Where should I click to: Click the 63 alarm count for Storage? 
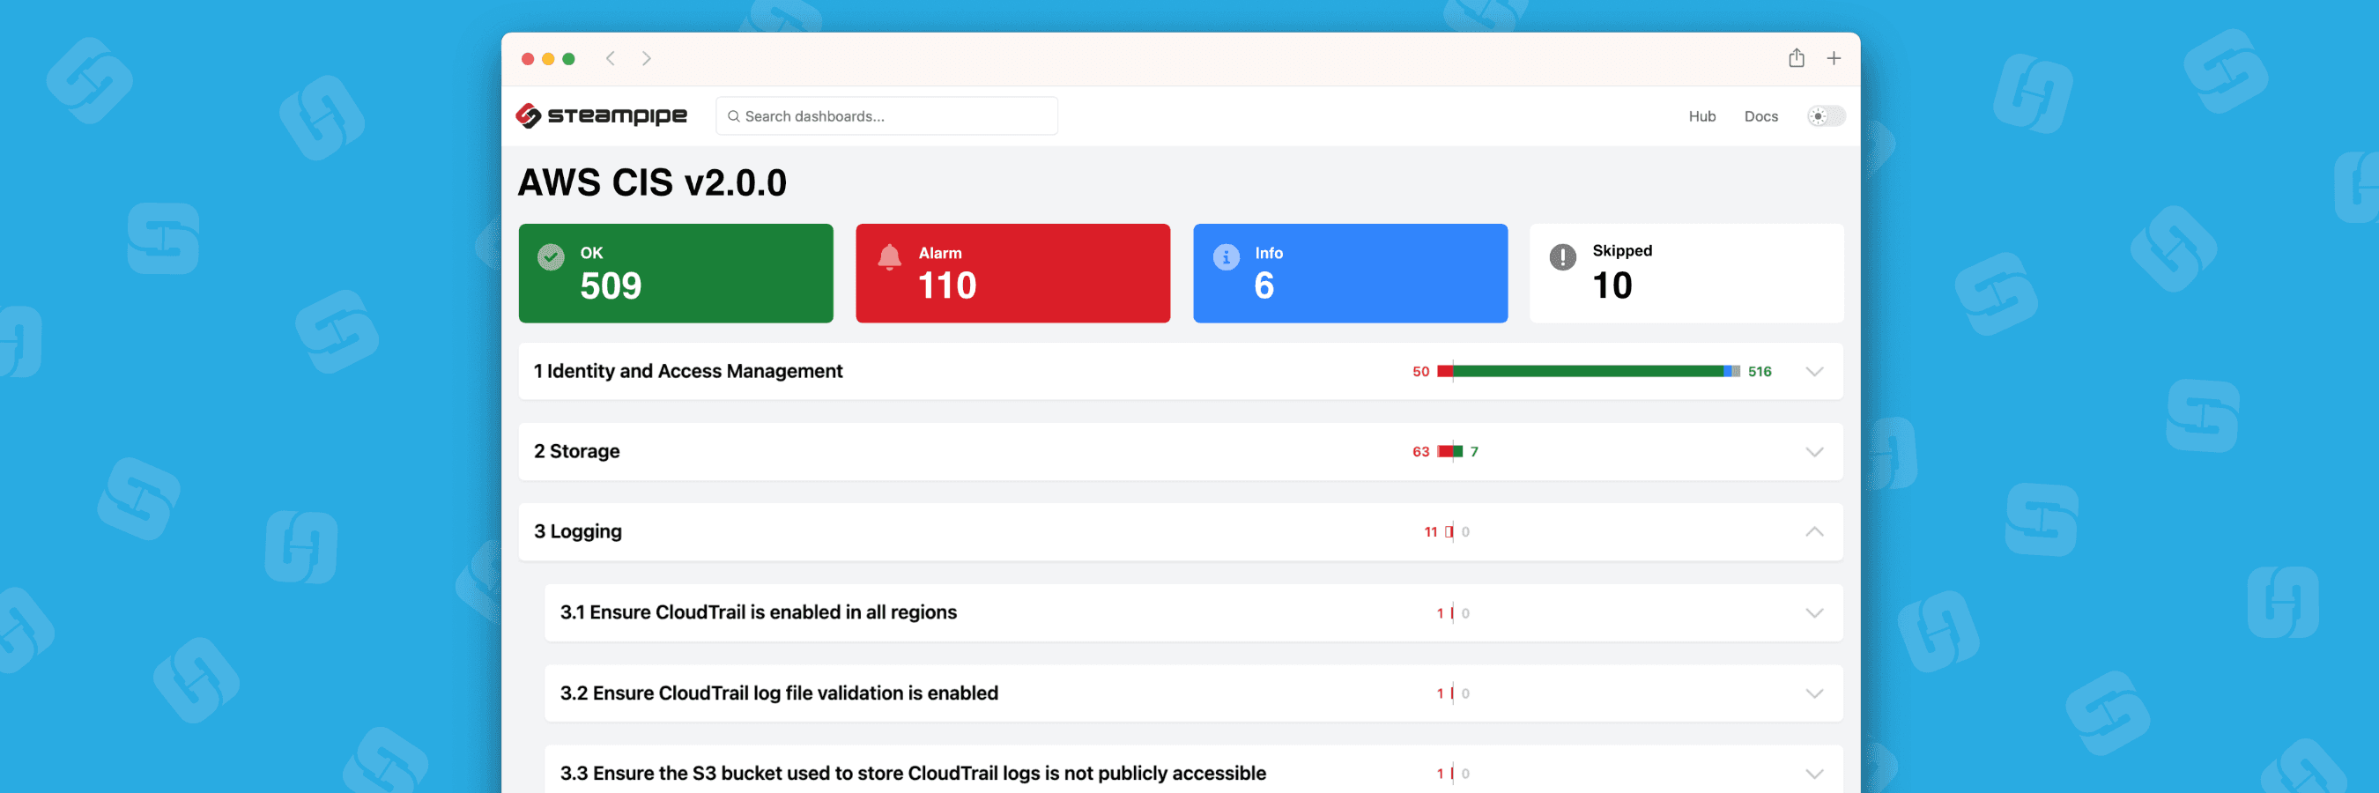click(1420, 451)
